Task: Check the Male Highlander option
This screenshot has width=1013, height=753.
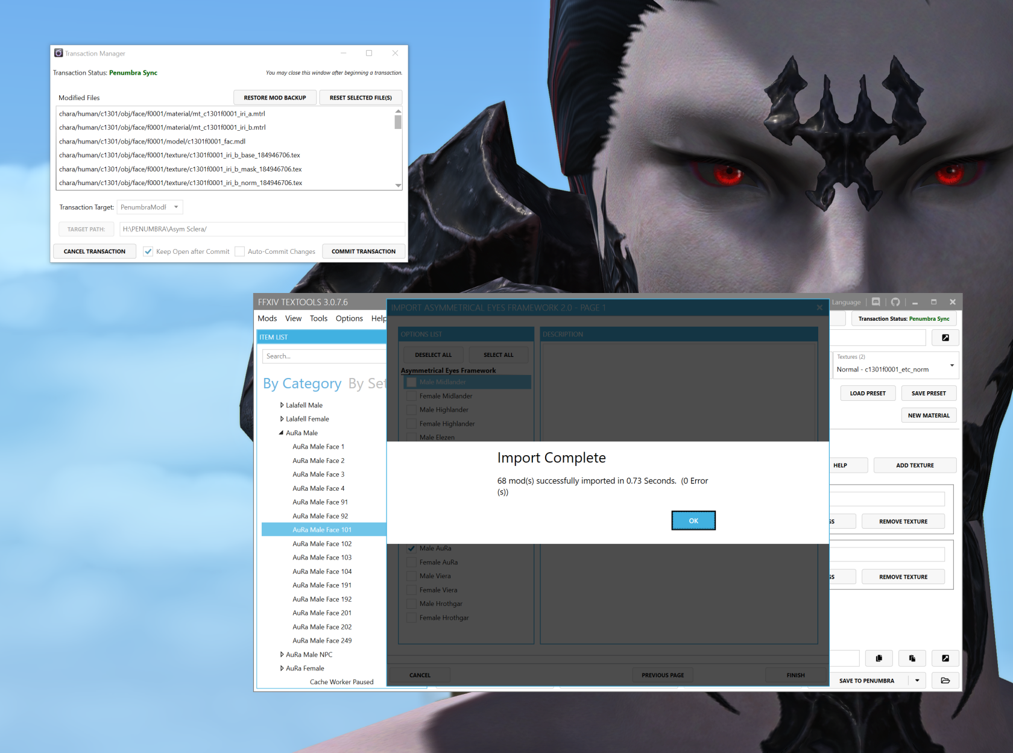Action: [x=411, y=410]
